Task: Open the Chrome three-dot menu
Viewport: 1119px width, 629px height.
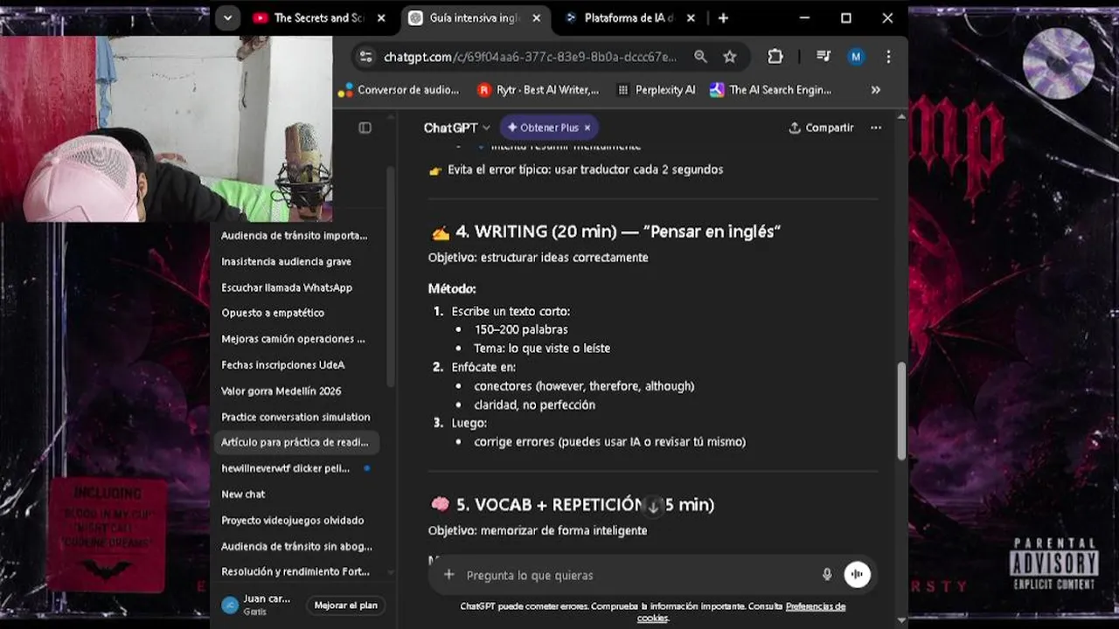Action: [888, 57]
